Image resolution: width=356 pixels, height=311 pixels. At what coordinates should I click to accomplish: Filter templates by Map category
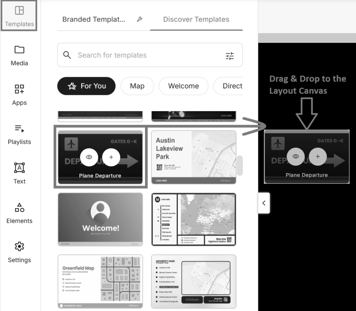(137, 86)
